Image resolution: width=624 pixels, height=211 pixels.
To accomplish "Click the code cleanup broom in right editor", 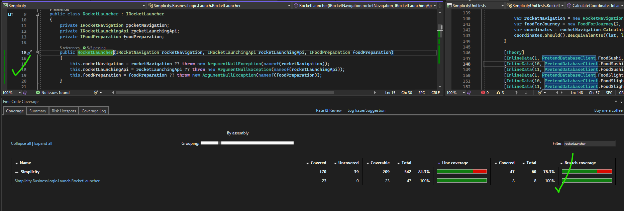I will 540,93.
